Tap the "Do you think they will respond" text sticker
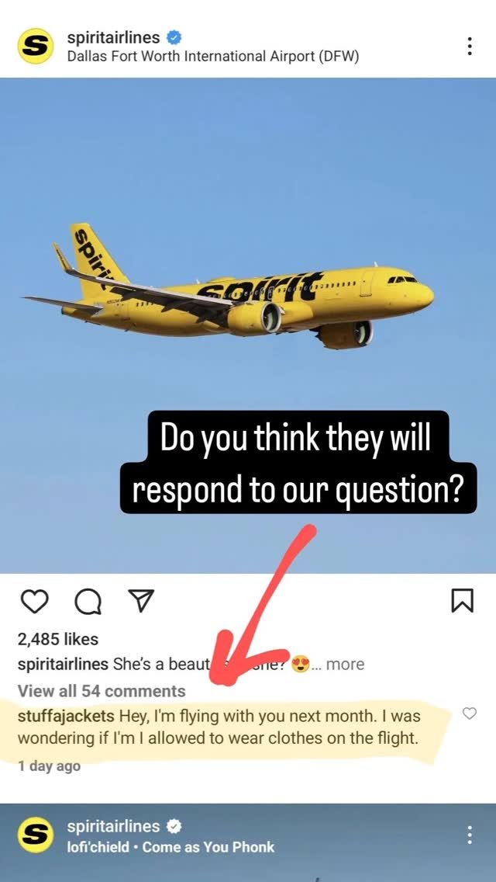Screen dimensions: 496x882 [298, 463]
